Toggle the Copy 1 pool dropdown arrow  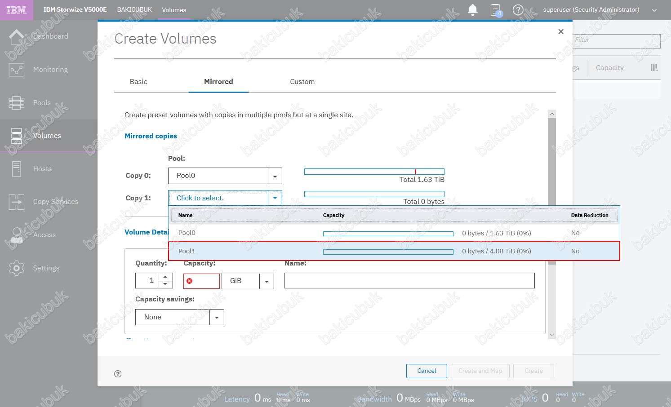[275, 198]
